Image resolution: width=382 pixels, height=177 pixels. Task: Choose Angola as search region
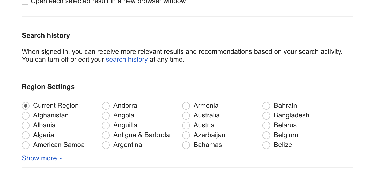click(x=106, y=115)
